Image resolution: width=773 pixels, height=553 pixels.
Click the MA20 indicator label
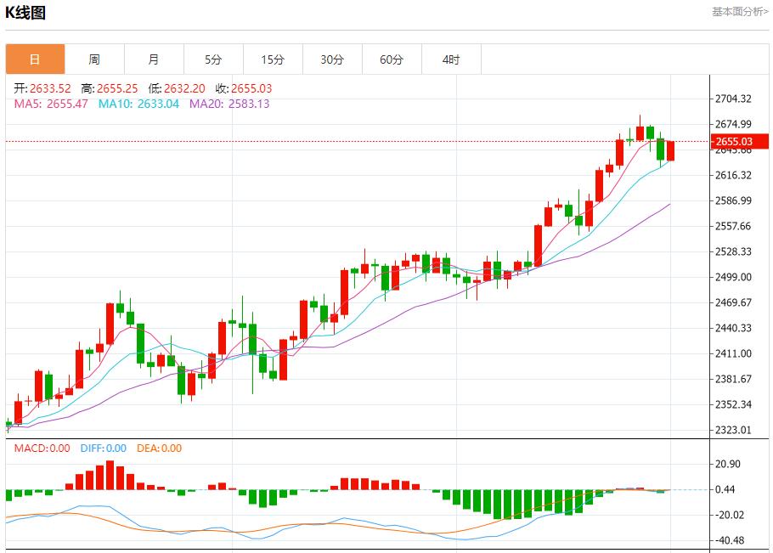pos(229,104)
